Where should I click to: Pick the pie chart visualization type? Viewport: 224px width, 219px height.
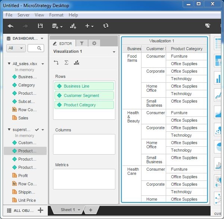(218, 146)
